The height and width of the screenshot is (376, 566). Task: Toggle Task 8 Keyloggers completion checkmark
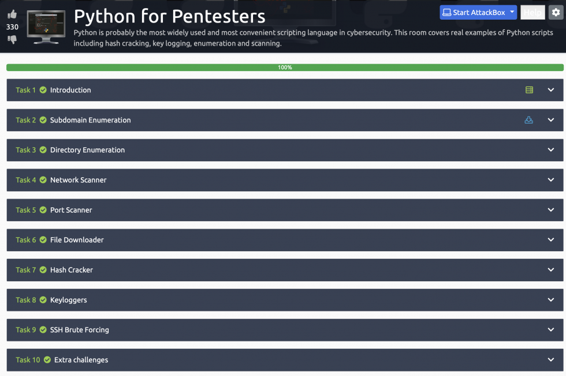[x=43, y=300]
